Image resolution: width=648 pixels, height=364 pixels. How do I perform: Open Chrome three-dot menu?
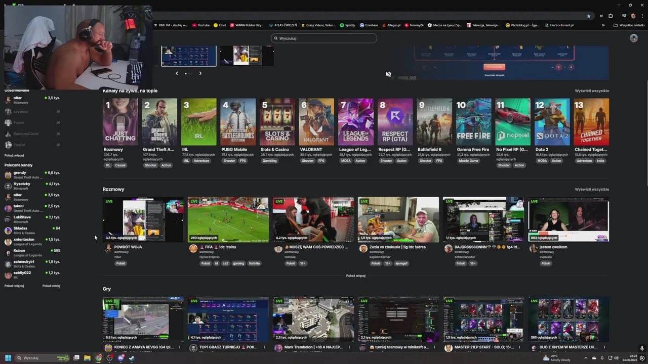[x=642, y=16]
